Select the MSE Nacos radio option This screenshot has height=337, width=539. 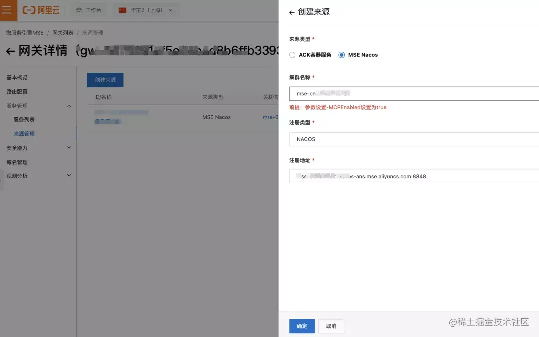point(342,55)
